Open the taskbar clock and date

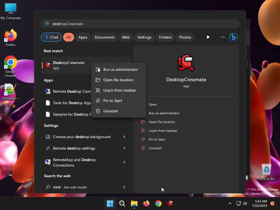pos(259,203)
